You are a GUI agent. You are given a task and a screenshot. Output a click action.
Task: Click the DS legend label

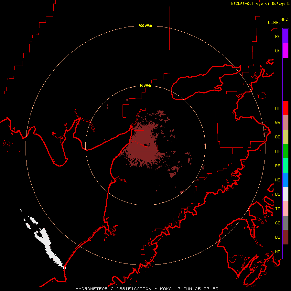point(277,194)
